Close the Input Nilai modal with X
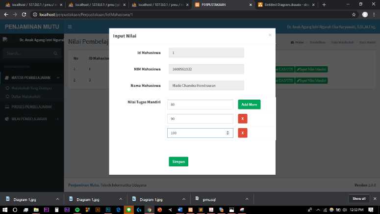The height and width of the screenshot is (214, 380). tap(269, 35)
